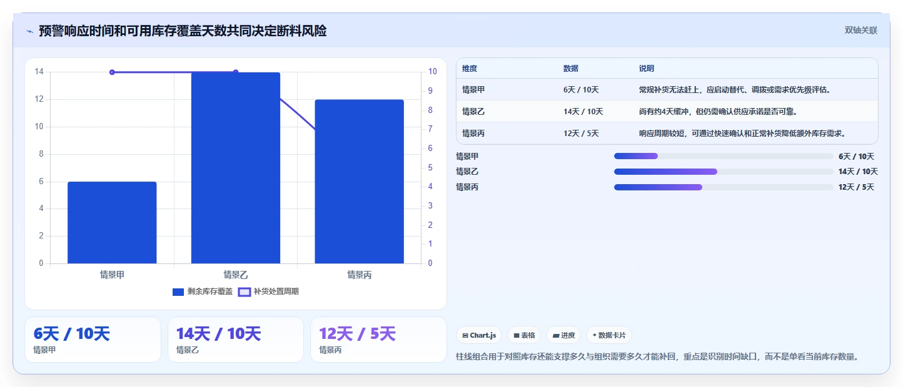This screenshot has width=903, height=387.
Task: Click the 数据 column header
Action: coord(571,68)
